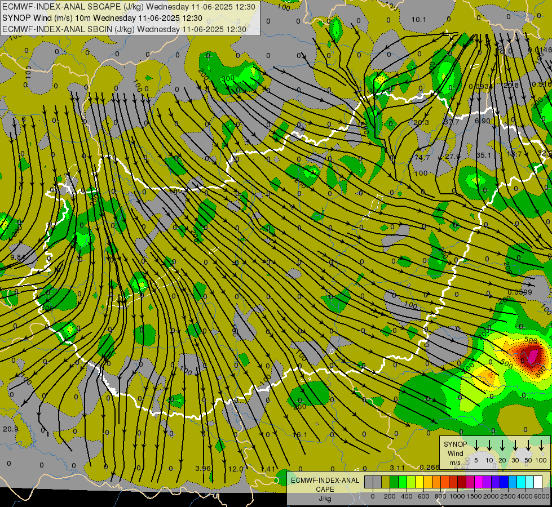Click the 6000 tick on CAPE scale
552x507 pixels.
pos(542,496)
